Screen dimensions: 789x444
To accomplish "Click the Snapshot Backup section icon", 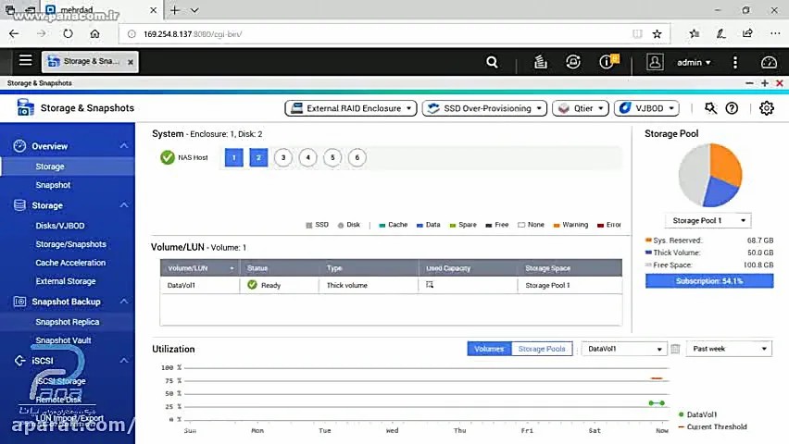I will click(19, 302).
